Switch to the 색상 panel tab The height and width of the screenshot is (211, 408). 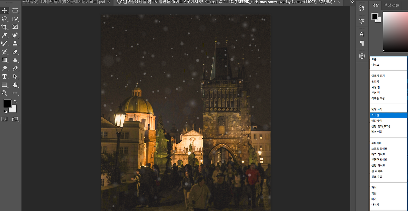pyautogui.click(x=375, y=5)
